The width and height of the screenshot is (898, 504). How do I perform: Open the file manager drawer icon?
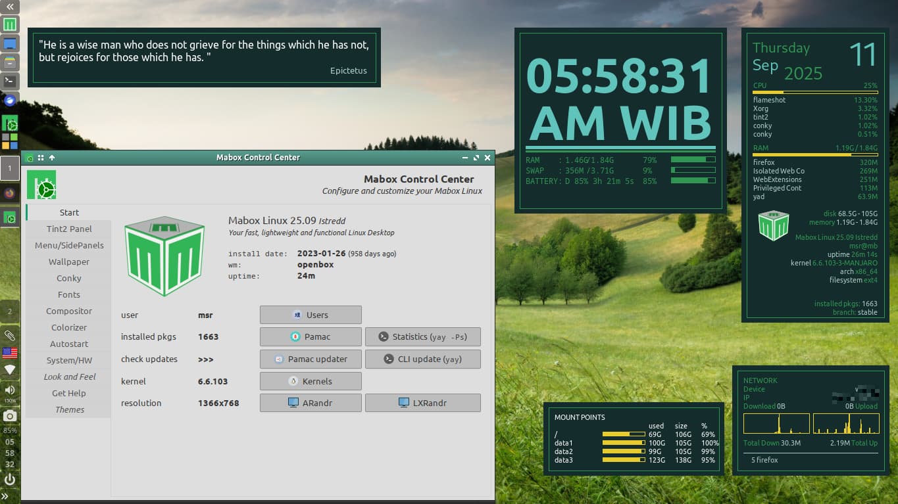tap(10, 62)
